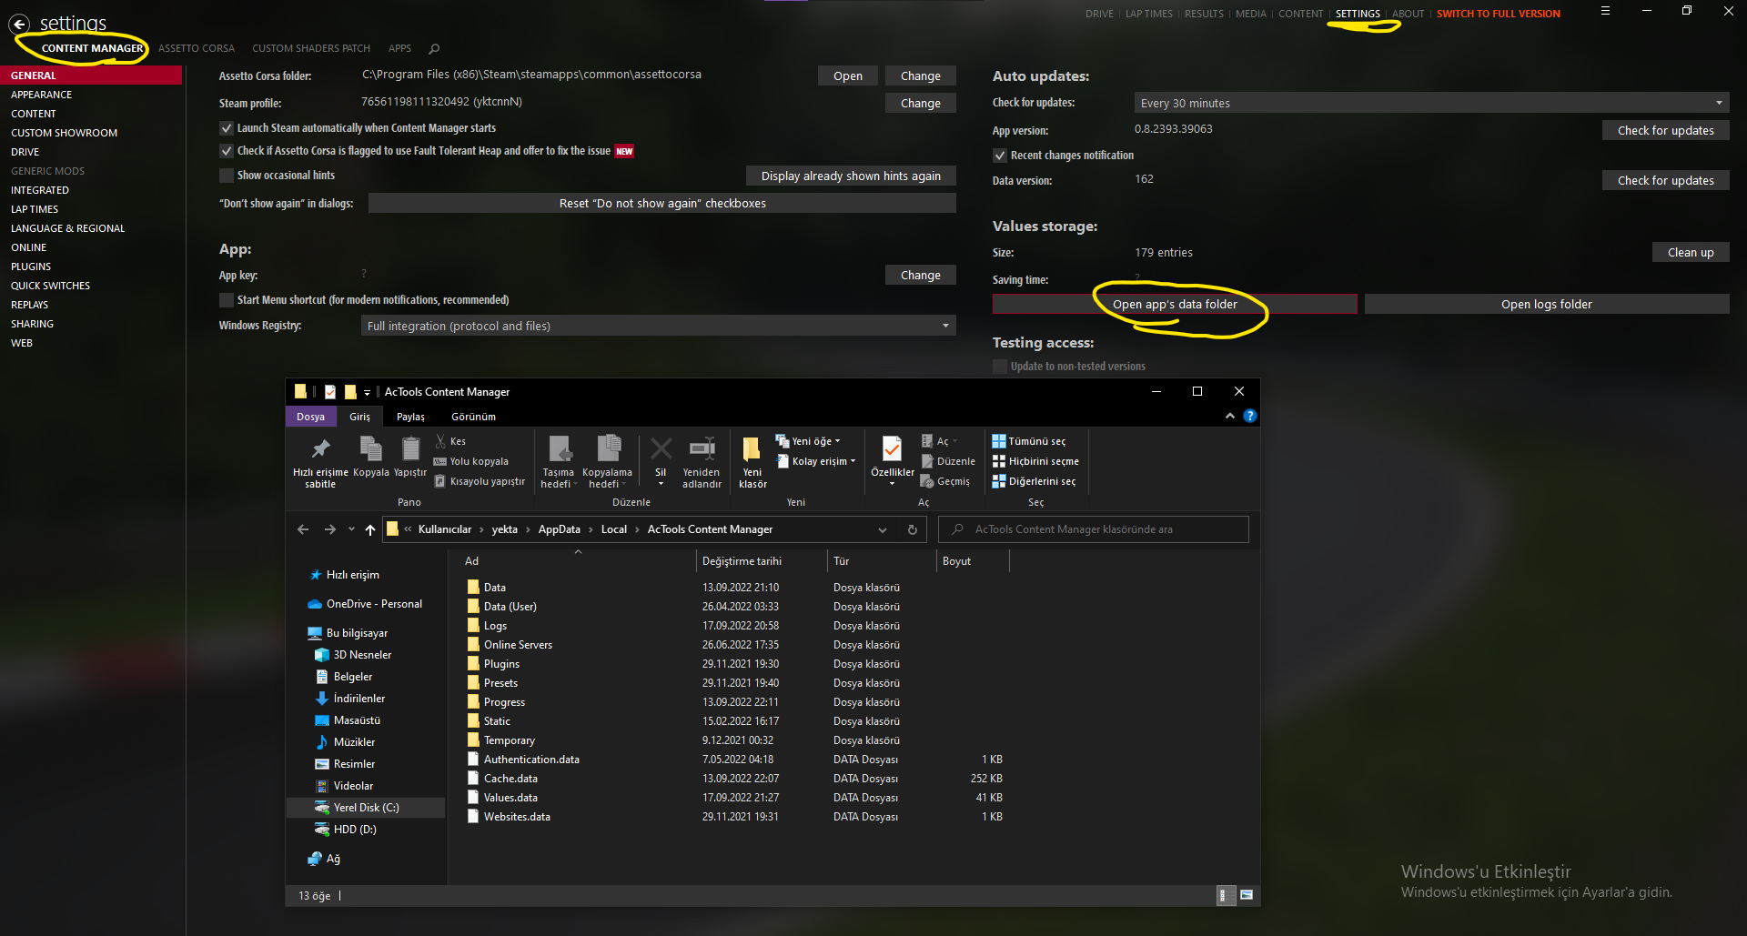Viewport: 1747px width, 936px height.
Task: Switch Explorer to details view button
Action: coord(1226,895)
